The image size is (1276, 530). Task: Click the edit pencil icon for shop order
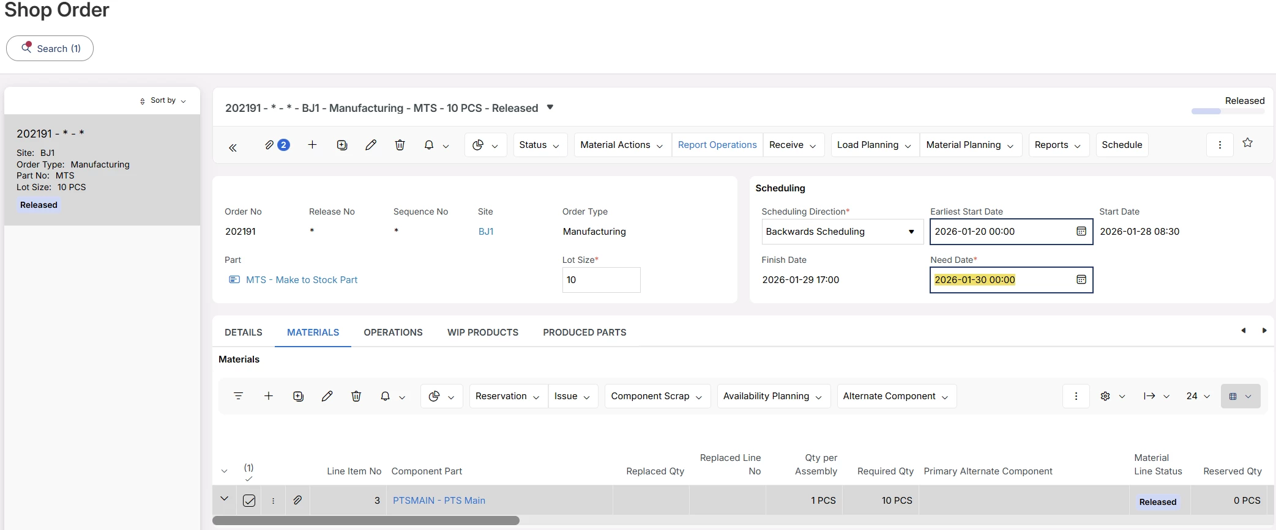[x=371, y=145]
